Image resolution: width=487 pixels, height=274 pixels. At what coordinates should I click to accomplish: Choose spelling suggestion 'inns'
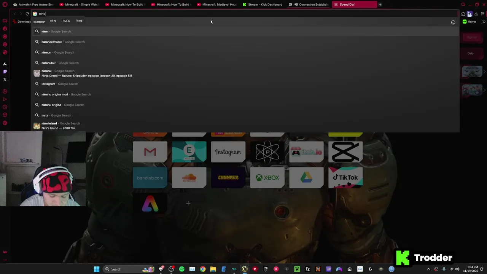(x=80, y=21)
